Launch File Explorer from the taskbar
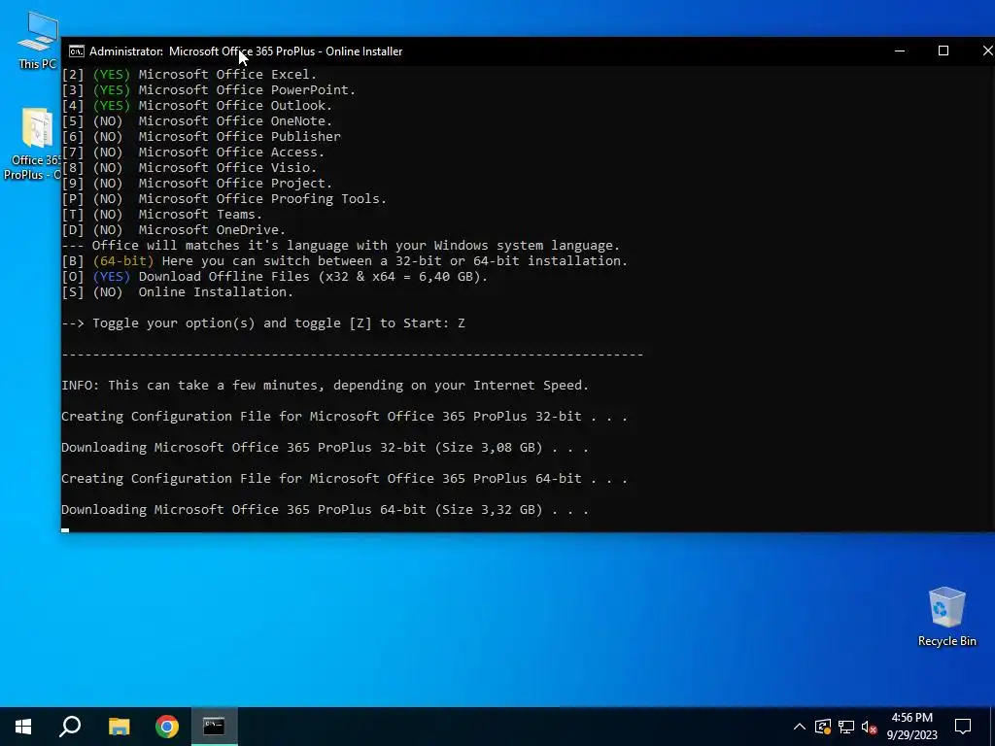The width and height of the screenshot is (995, 746). [119, 727]
